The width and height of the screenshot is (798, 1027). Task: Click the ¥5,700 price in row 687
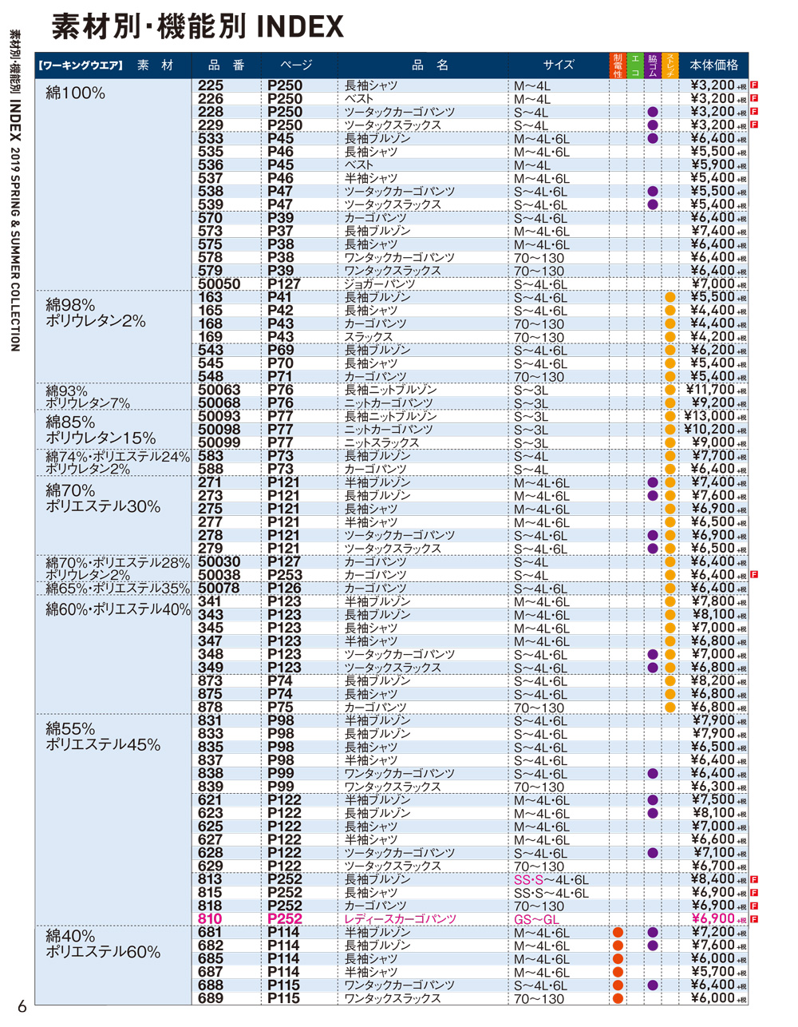[x=713, y=972]
